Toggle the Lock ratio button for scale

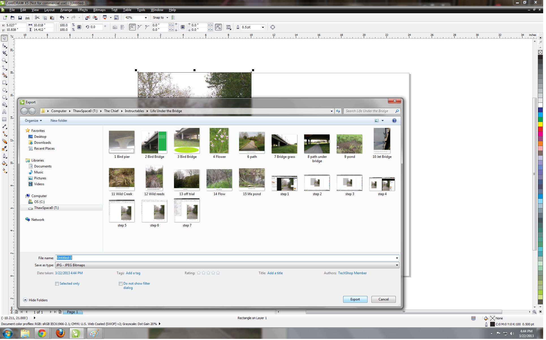click(x=79, y=27)
